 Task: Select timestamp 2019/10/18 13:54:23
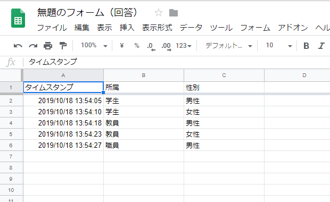63,134
